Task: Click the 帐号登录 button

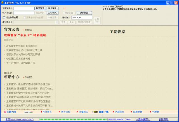Action: pyautogui.click(x=40, y=8)
